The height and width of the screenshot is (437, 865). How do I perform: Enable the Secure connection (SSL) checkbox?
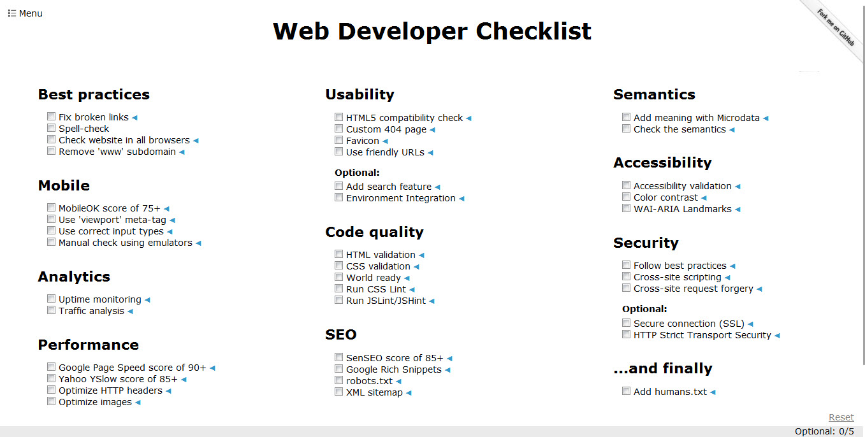[x=626, y=323]
